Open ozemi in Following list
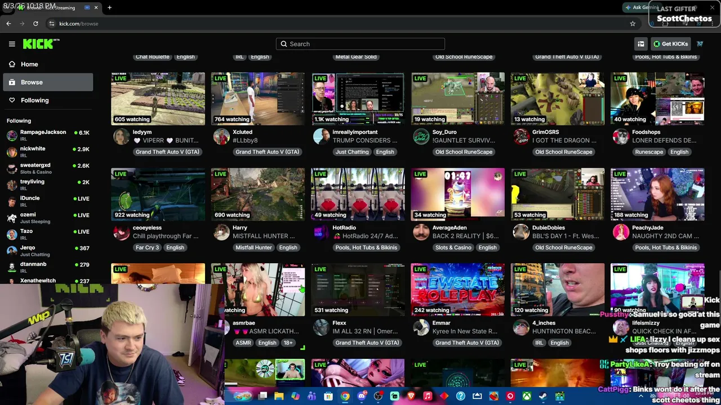The height and width of the screenshot is (405, 721). [x=48, y=218]
